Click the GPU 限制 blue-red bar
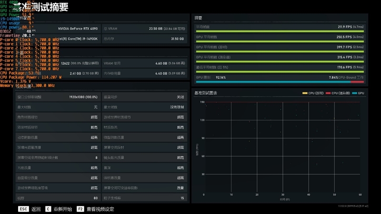This screenshot has height=214, width=381. pos(280,82)
